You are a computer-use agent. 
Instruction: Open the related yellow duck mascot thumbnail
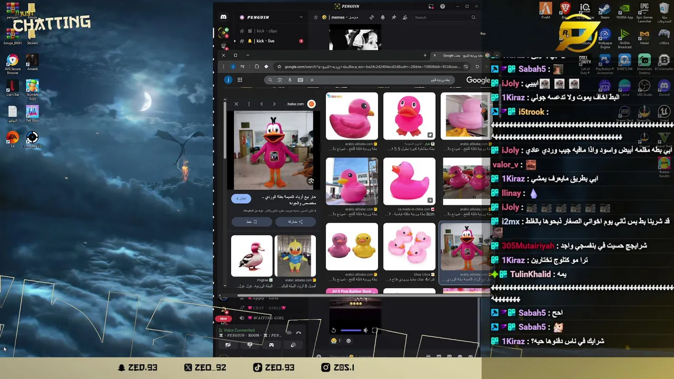295,256
